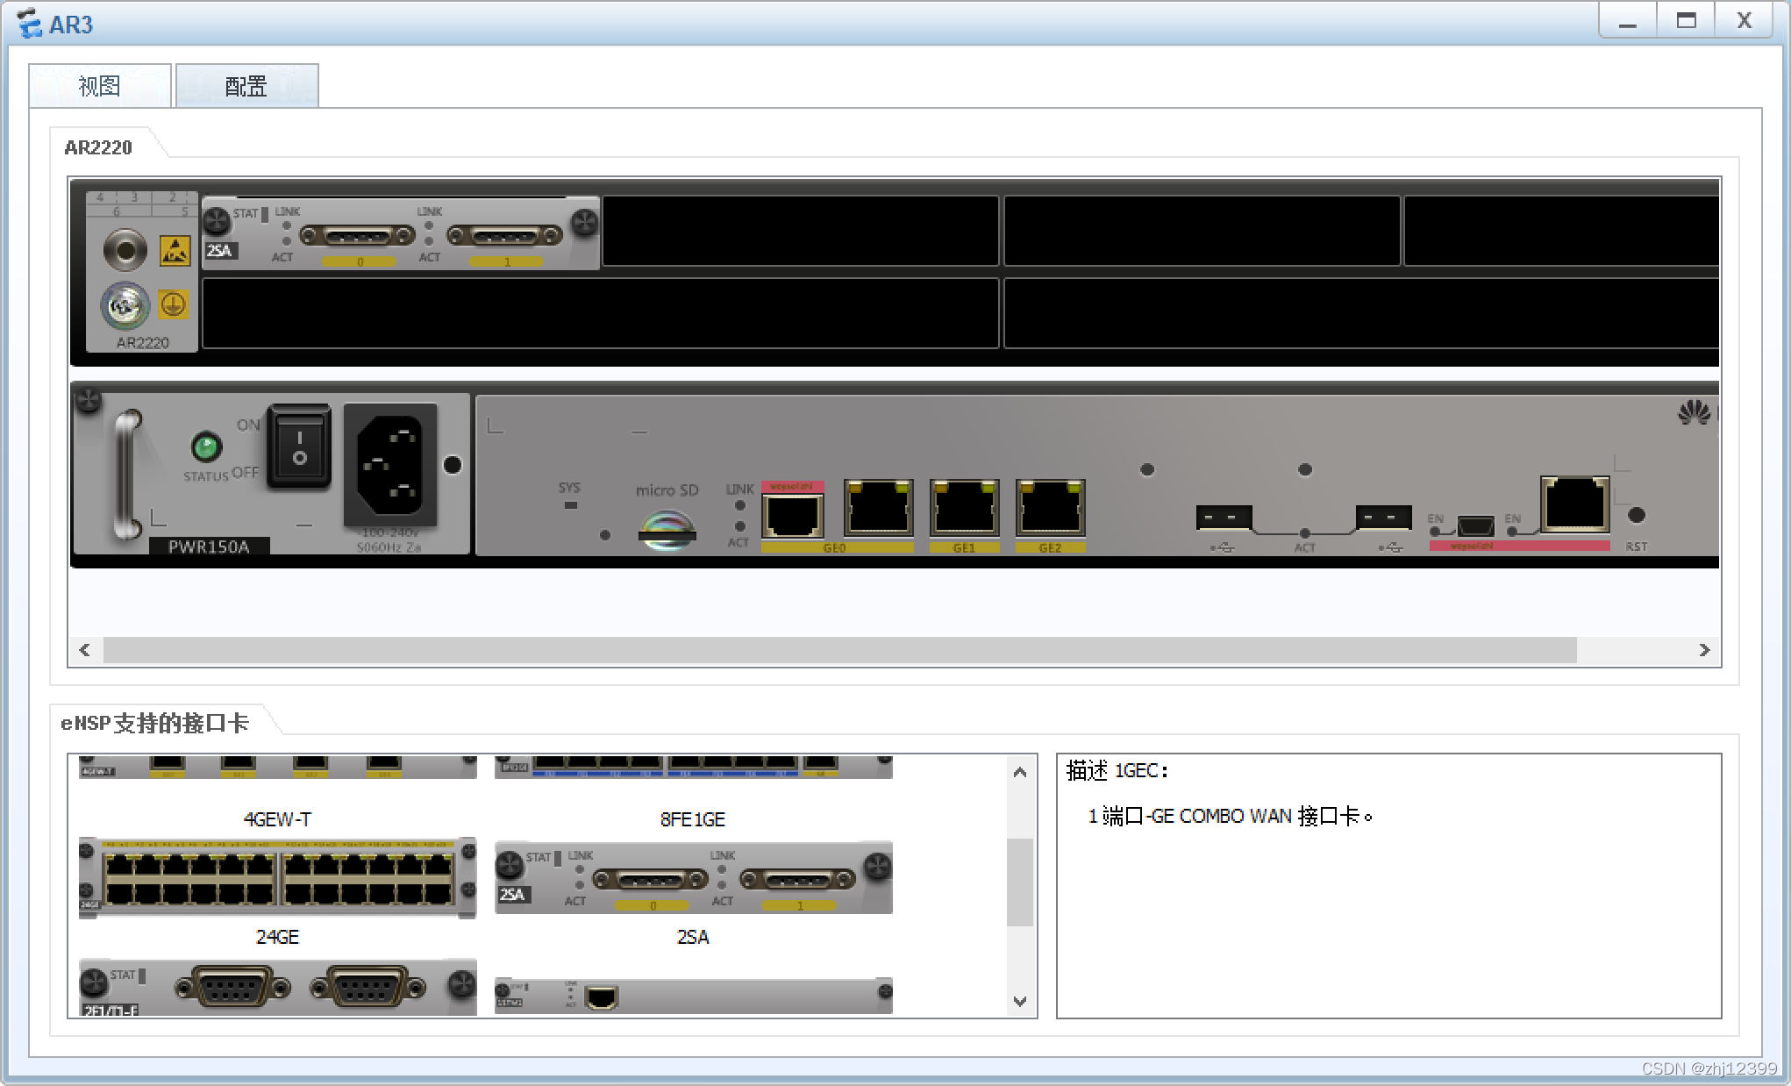
Task: Click the 'eNSP支持的接口卡' section header
Action: pos(154,723)
